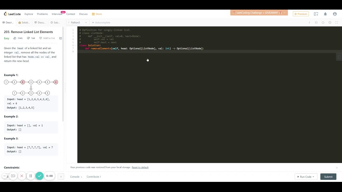Open the Run Code dropdown button
Image resolution: width=342 pixels, height=192 pixels.
pos(306,177)
